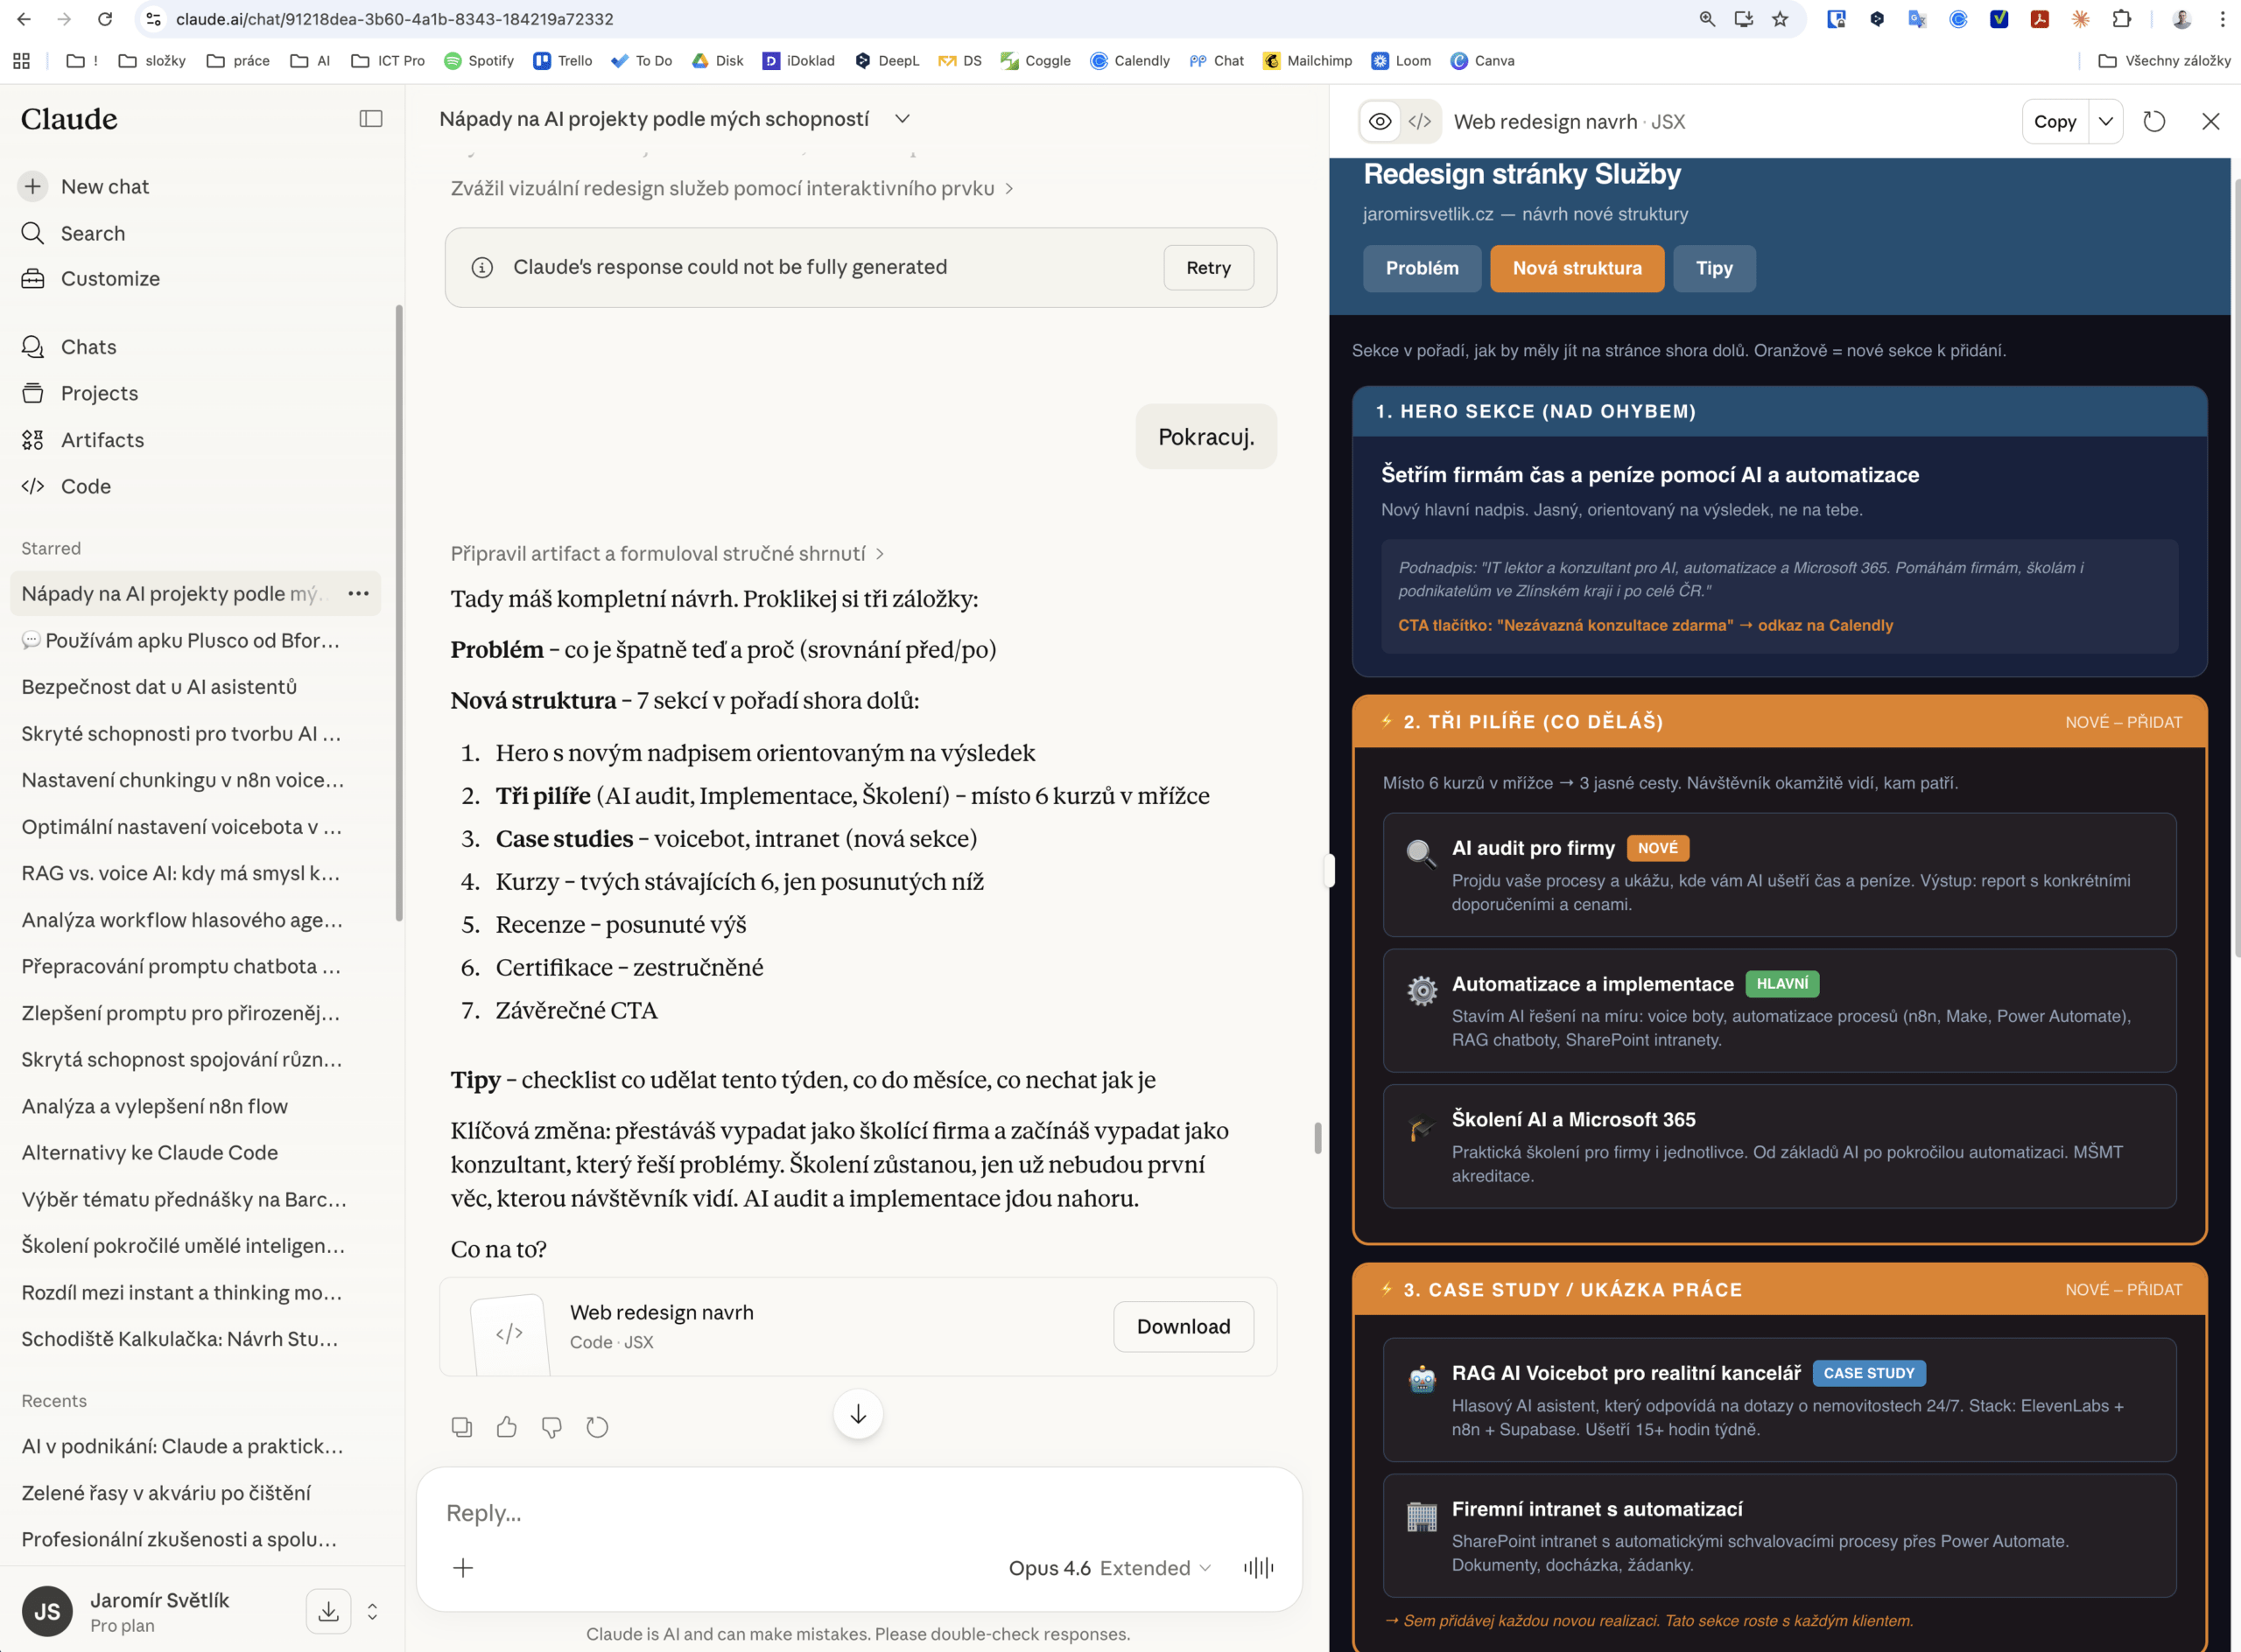2241x1652 pixels.
Task: Switch artifact to preview eye view
Action: tap(1380, 122)
